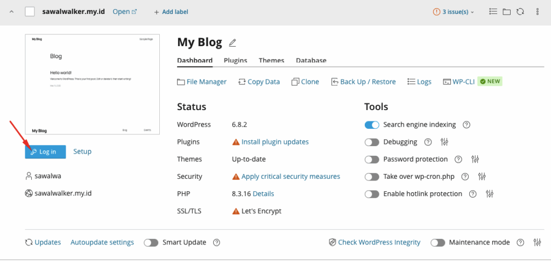The width and height of the screenshot is (551, 261).
Task: Launch WP-CLI
Action: [458, 82]
